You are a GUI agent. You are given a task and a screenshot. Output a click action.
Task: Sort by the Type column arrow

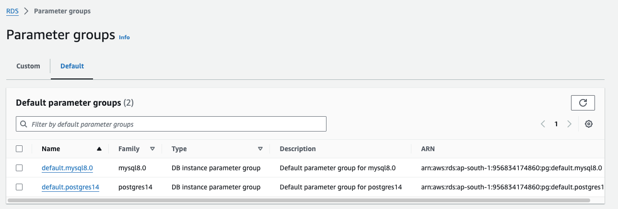pos(260,149)
